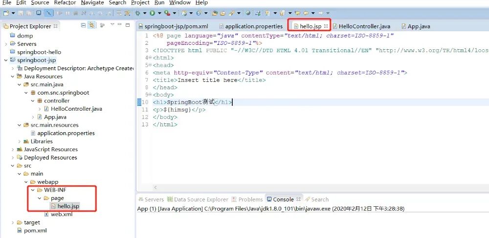Toggle the Use Step Filters icon
Viewport: 489px width, 238px height.
[x=127, y=13]
